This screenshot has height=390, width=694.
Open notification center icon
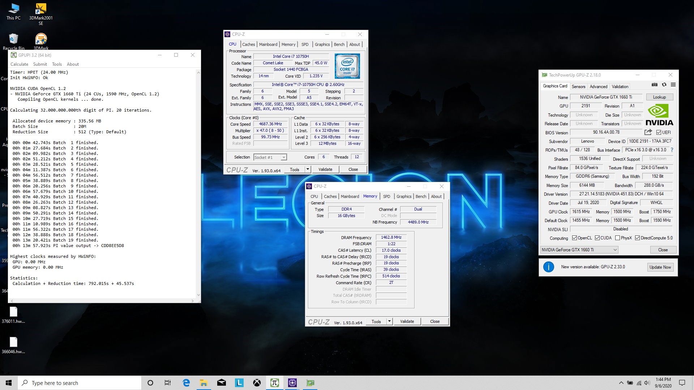click(x=682, y=383)
